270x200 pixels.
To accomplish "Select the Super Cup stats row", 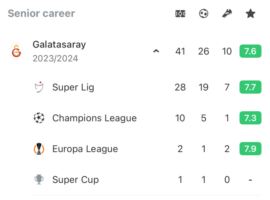I will 147,180.
